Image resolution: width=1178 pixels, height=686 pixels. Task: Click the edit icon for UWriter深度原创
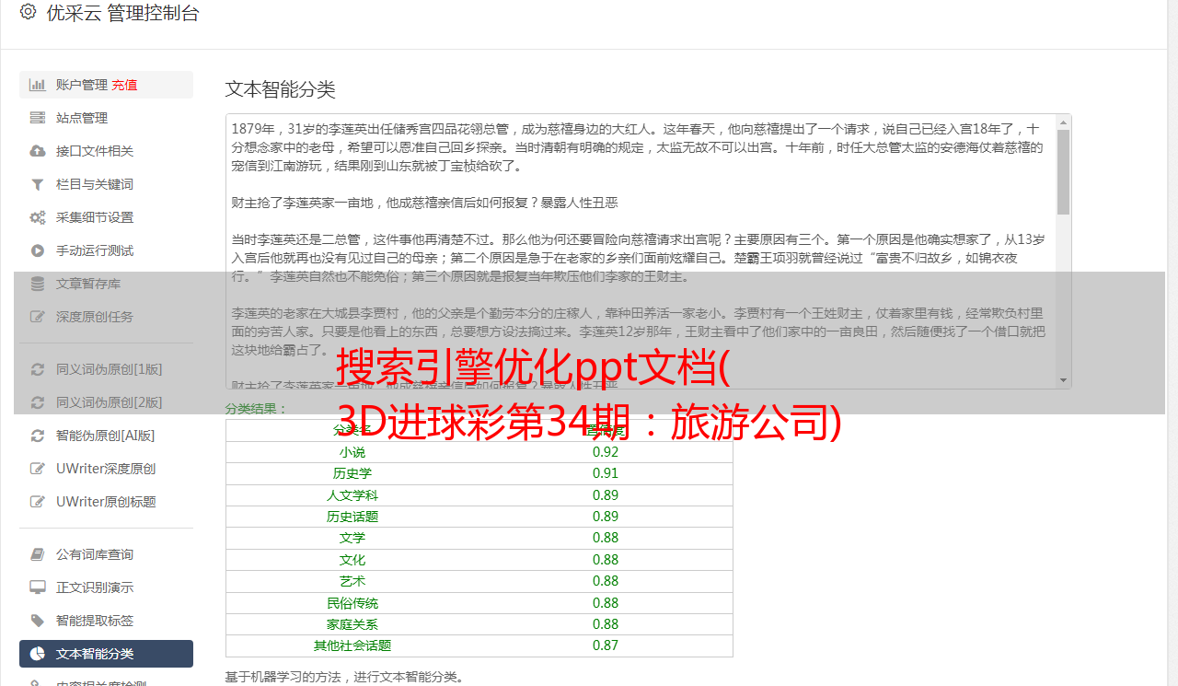[x=37, y=469]
